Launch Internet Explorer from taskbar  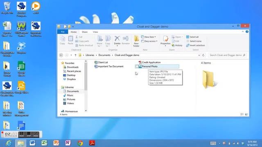pos(9,143)
